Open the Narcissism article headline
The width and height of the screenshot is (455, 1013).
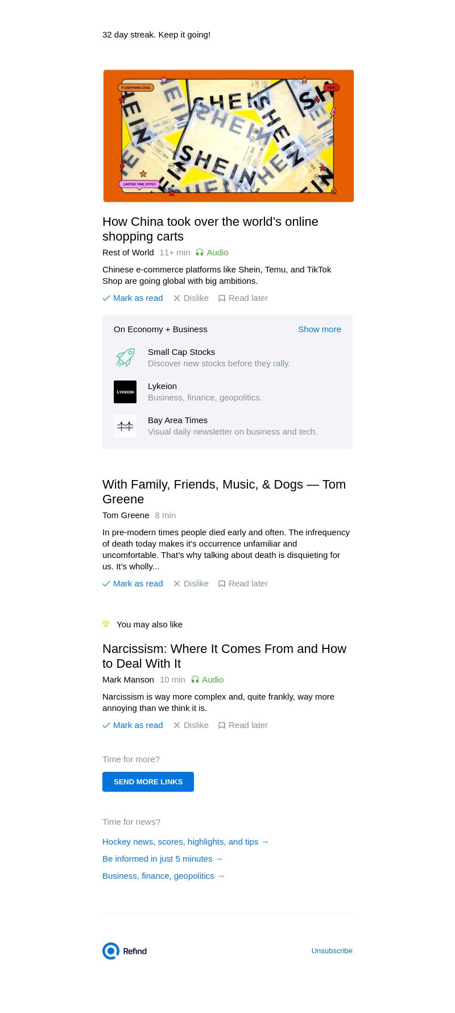pos(224,656)
